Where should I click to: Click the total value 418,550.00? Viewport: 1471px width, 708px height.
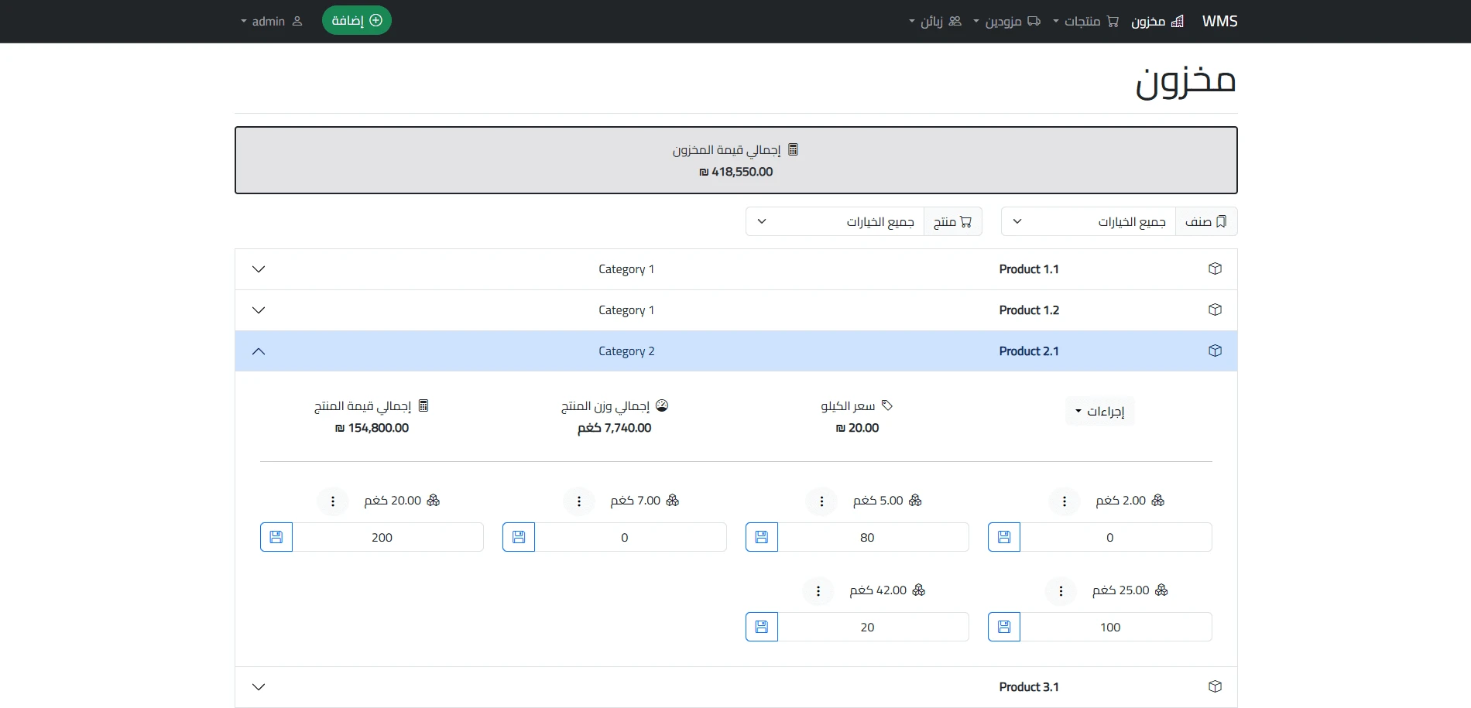(x=736, y=172)
